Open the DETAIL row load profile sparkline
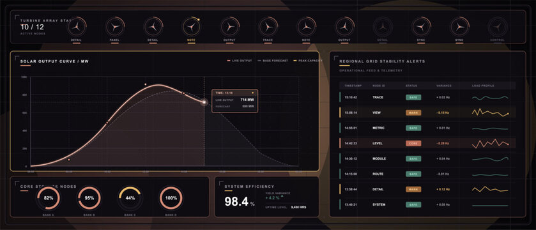This screenshot has height=230, width=536. click(490, 189)
